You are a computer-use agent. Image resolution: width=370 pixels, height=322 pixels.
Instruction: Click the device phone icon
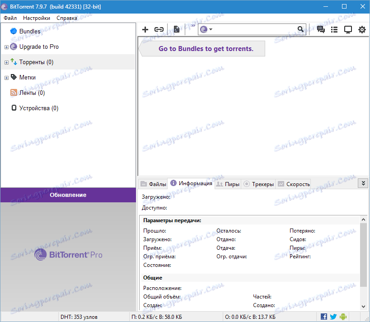tap(14, 108)
